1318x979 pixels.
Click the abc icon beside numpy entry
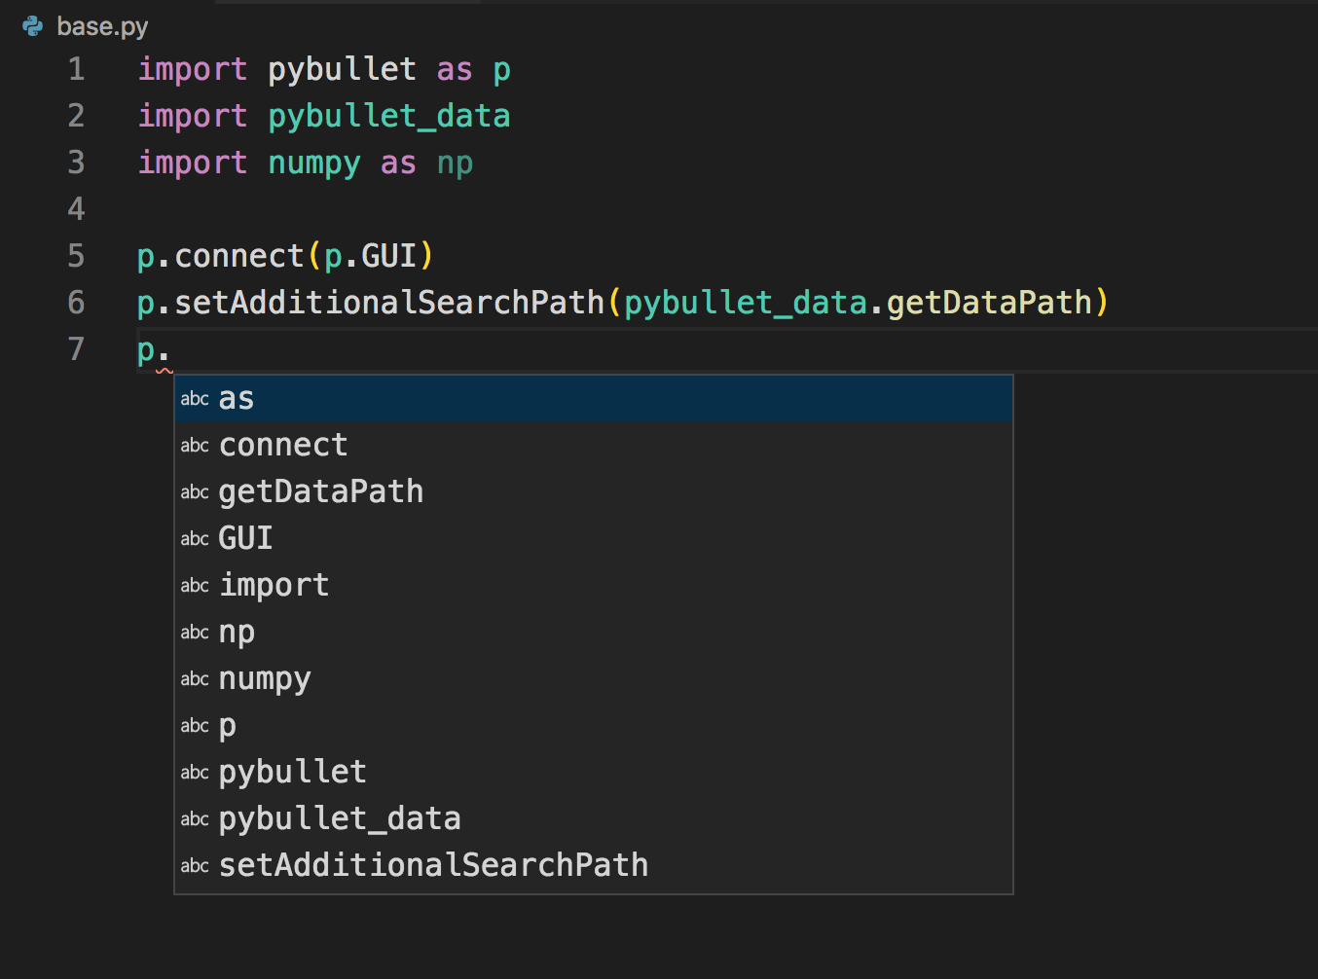[194, 678]
